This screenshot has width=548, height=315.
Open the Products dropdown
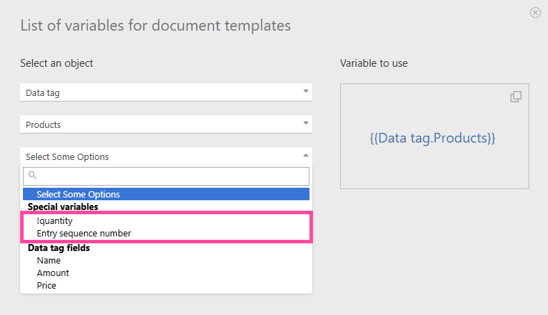click(166, 124)
